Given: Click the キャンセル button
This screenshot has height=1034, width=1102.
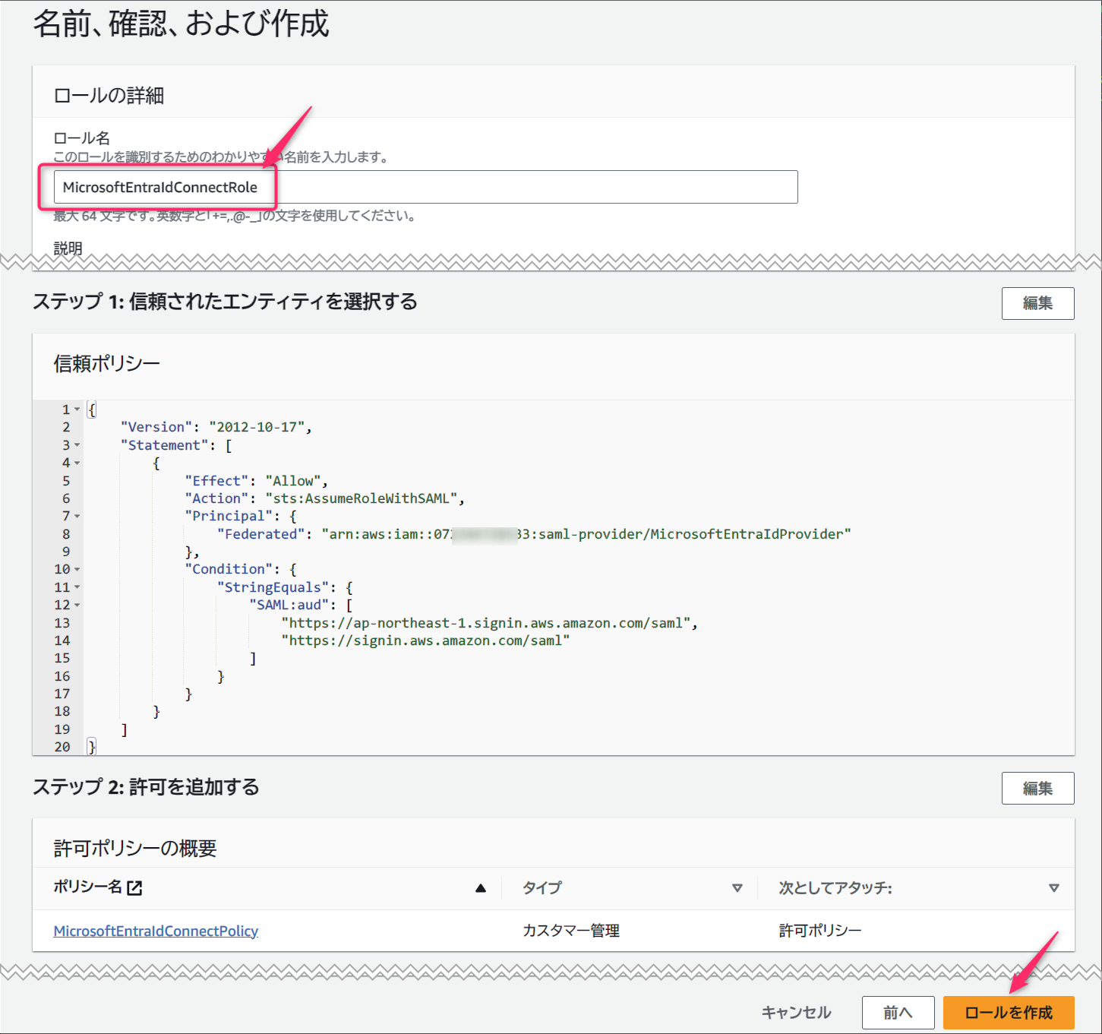Looking at the screenshot, I should point(796,1013).
